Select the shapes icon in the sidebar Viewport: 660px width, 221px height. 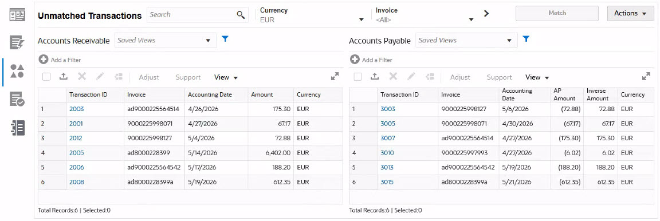[17, 71]
